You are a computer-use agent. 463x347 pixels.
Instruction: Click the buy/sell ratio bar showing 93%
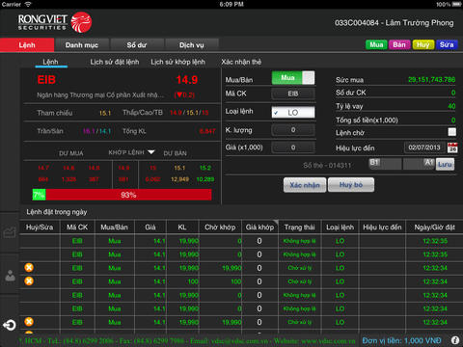pos(128,195)
